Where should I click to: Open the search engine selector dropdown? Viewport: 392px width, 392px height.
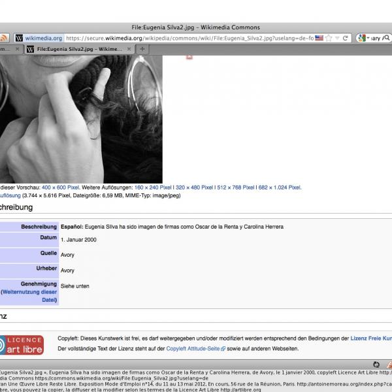tap(363, 38)
